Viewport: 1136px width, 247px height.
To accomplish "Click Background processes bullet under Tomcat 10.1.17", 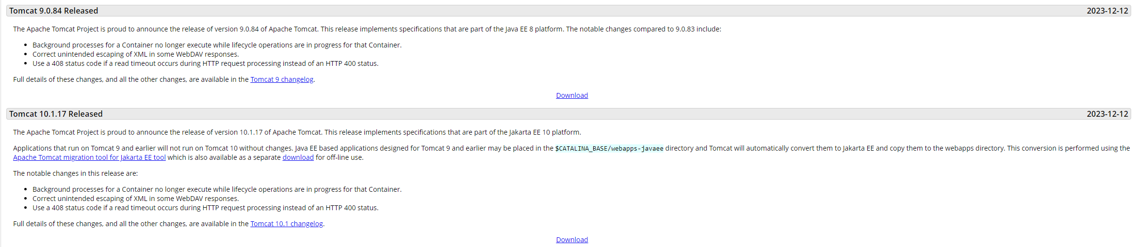I will click(x=217, y=189).
